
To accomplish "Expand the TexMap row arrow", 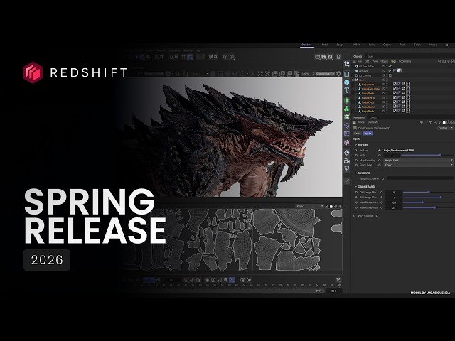I will point(357,150).
